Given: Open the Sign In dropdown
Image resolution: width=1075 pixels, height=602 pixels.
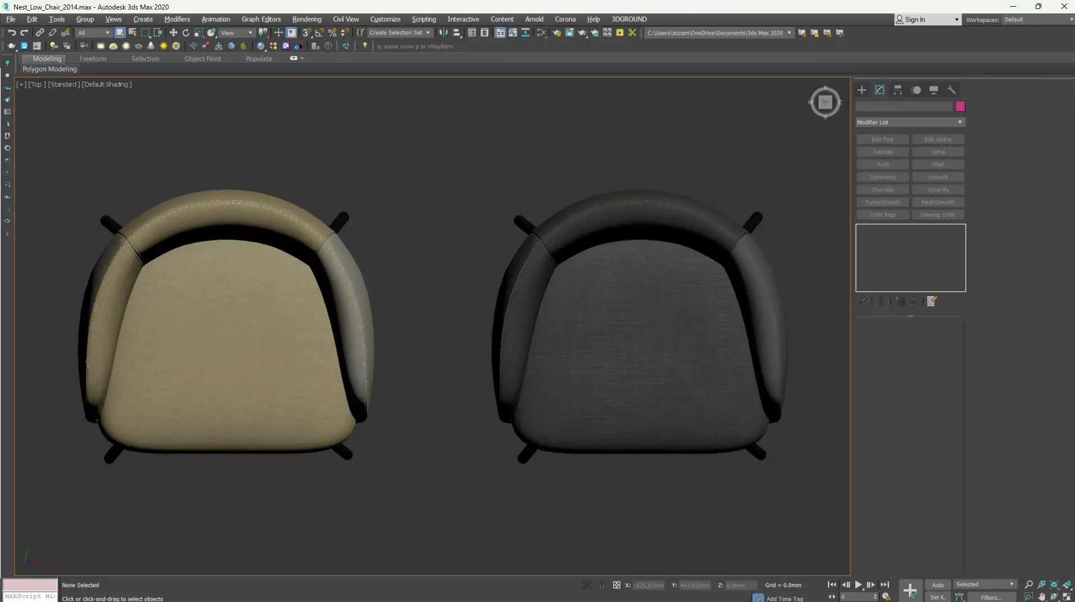Looking at the screenshot, I should pyautogui.click(x=928, y=20).
